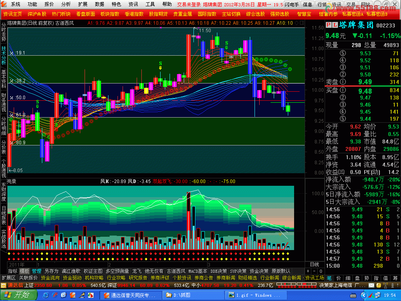Viewport: 401px width, 301px height.
Task: Open the 券商公告 tab in the bottom bar
Action: point(204,278)
